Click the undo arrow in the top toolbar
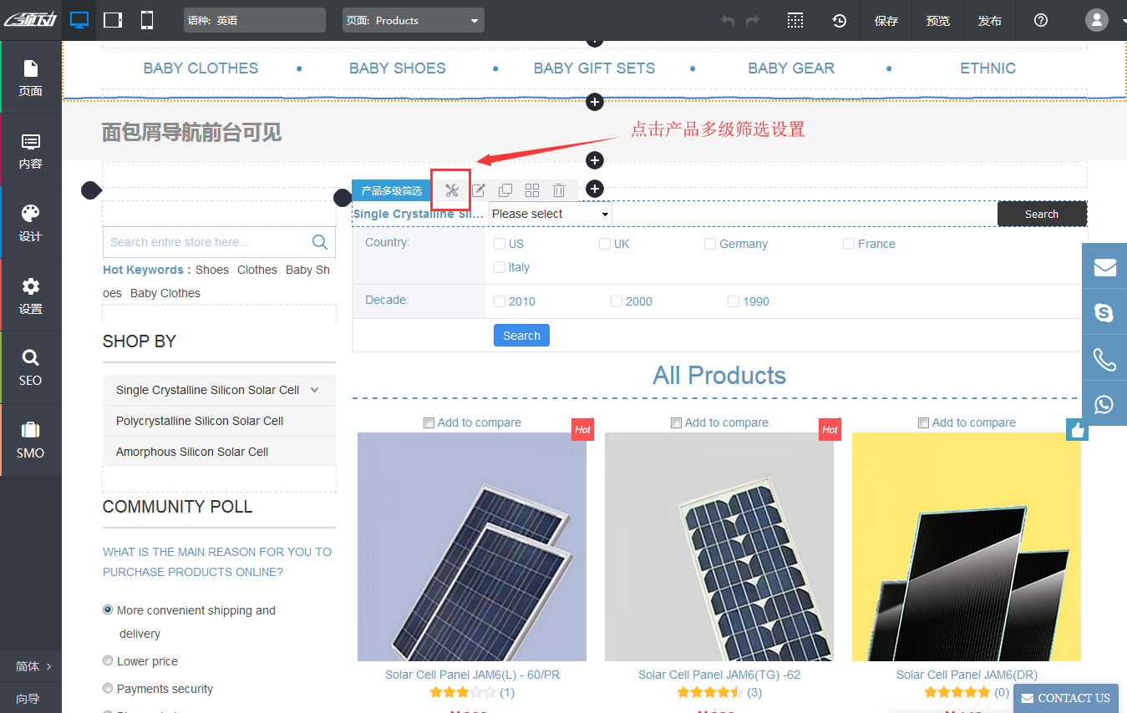The width and height of the screenshot is (1127, 713). pos(727,19)
